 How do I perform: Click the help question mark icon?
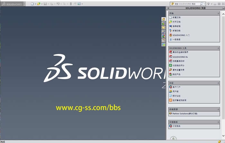click(209, 4)
